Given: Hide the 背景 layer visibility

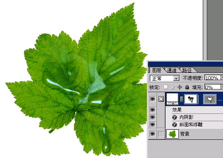Looking at the screenshot, I should (152, 134).
